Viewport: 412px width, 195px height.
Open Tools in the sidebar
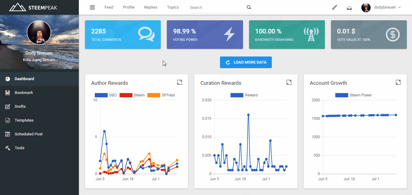pos(19,148)
